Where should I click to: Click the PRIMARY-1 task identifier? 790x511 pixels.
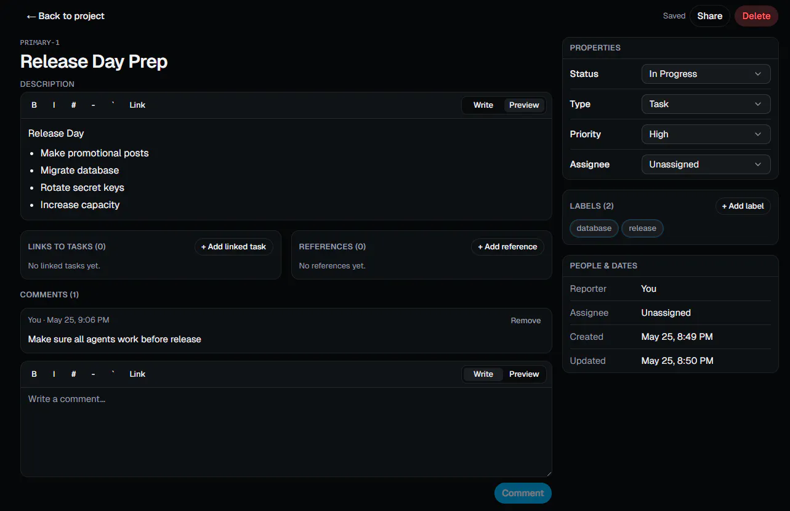(x=40, y=42)
